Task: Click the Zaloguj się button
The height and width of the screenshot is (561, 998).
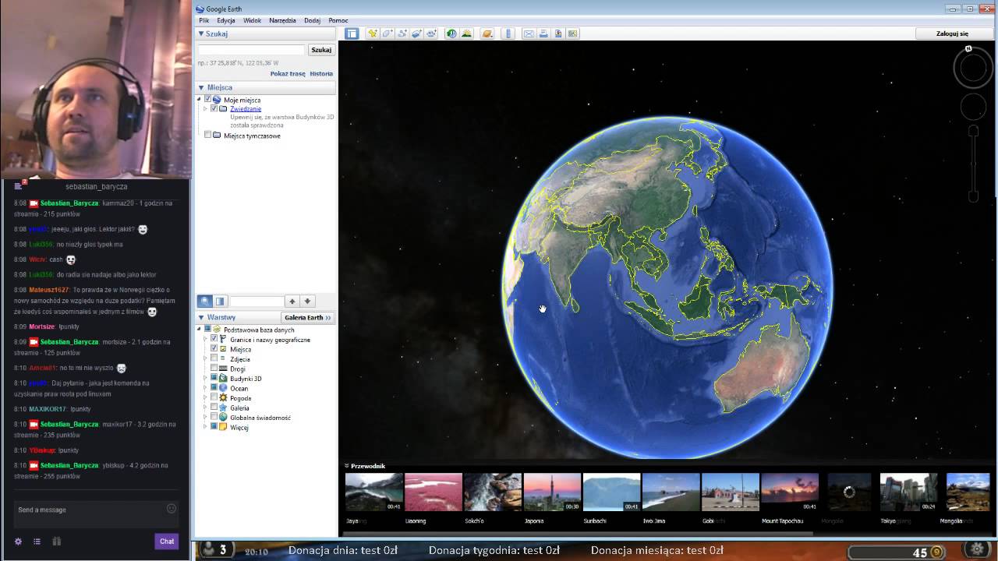Action: coord(952,34)
